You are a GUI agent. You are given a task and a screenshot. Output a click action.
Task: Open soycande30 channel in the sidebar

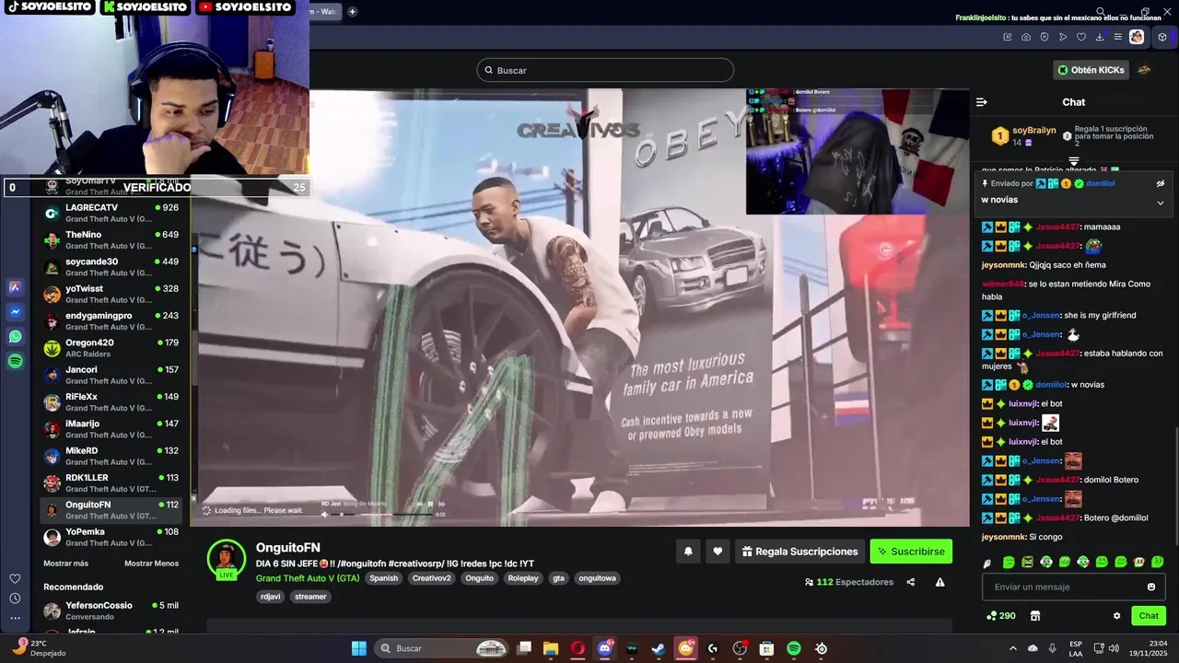click(111, 267)
